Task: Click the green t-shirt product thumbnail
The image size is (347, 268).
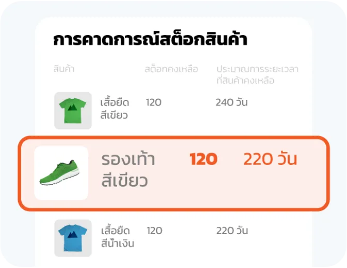Action: [73, 110]
